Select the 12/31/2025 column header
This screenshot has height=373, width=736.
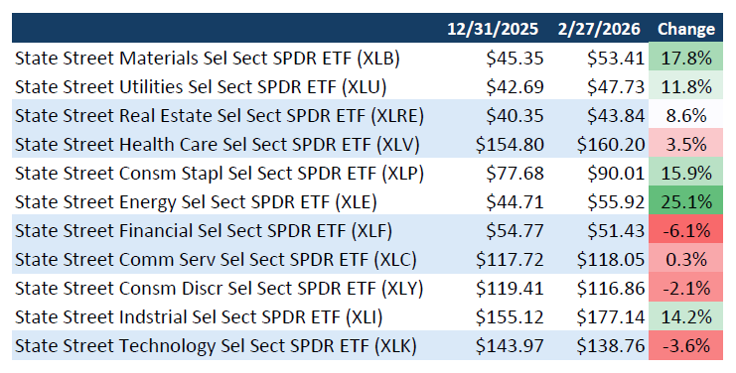point(493,29)
